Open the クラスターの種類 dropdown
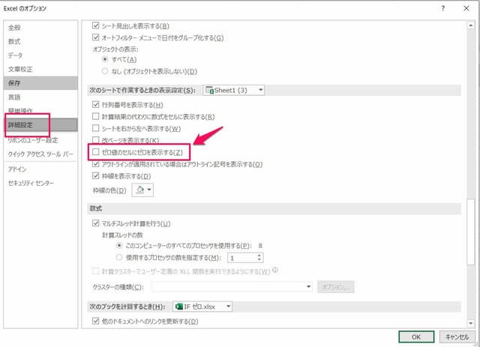 pyautogui.click(x=232, y=287)
